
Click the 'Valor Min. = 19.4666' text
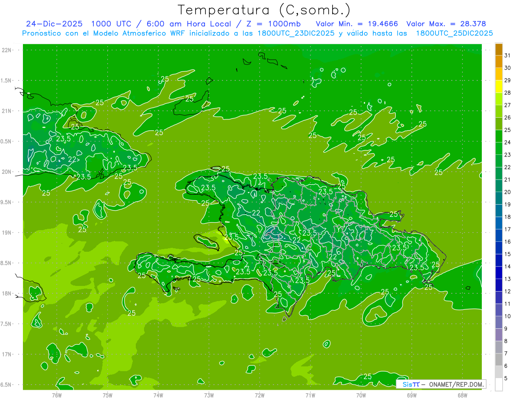[357, 24]
